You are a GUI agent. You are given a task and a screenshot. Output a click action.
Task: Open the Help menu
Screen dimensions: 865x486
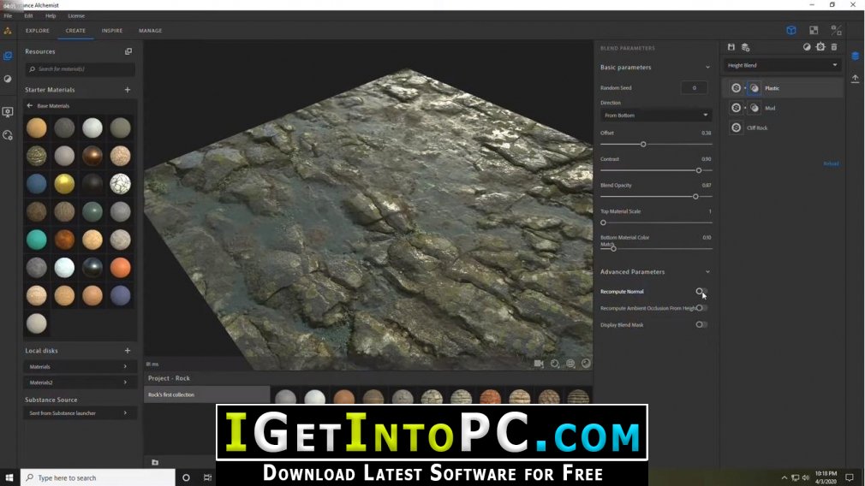51,16
